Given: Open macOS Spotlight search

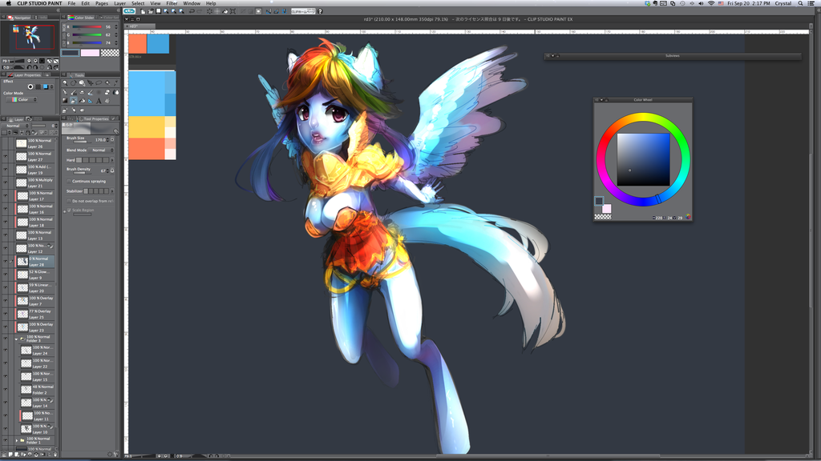Looking at the screenshot, I should point(800,3).
